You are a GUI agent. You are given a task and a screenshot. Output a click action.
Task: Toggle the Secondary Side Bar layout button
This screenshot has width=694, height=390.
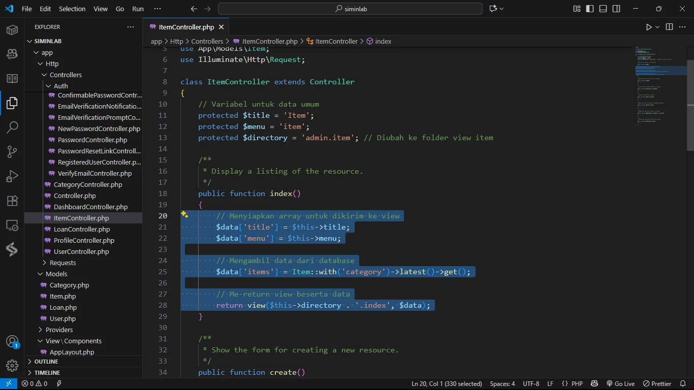pyautogui.click(x=616, y=9)
